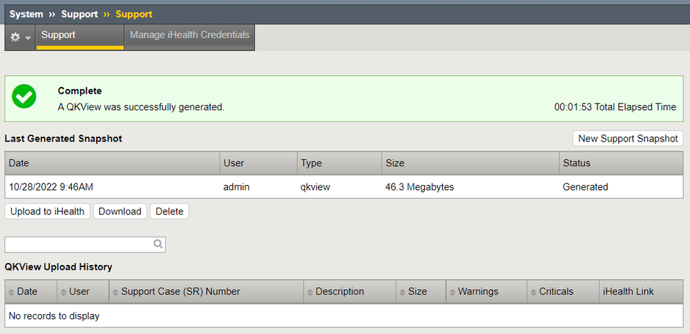Click the magnifier search icon
Image resolution: width=690 pixels, height=334 pixels.
coord(158,244)
